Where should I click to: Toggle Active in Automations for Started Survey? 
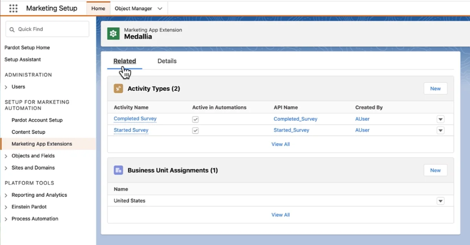[195, 130]
